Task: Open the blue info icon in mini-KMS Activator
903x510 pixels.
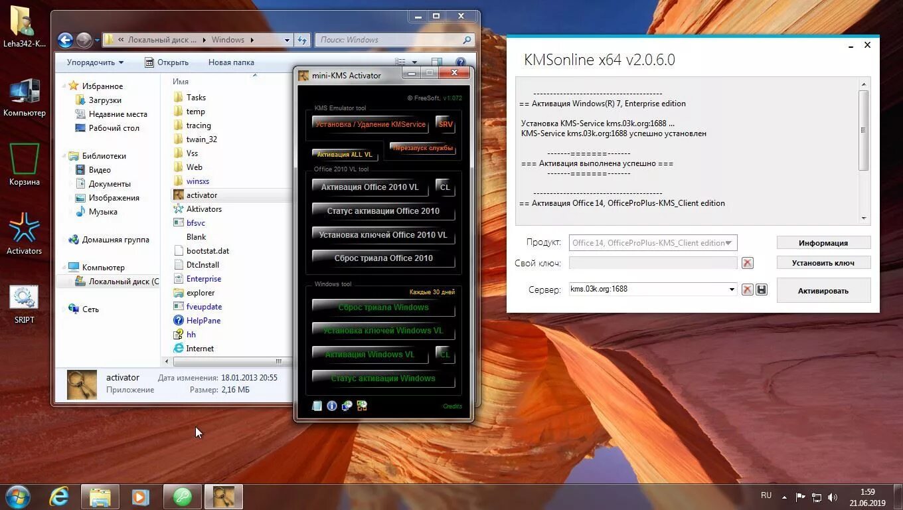Action: point(332,406)
